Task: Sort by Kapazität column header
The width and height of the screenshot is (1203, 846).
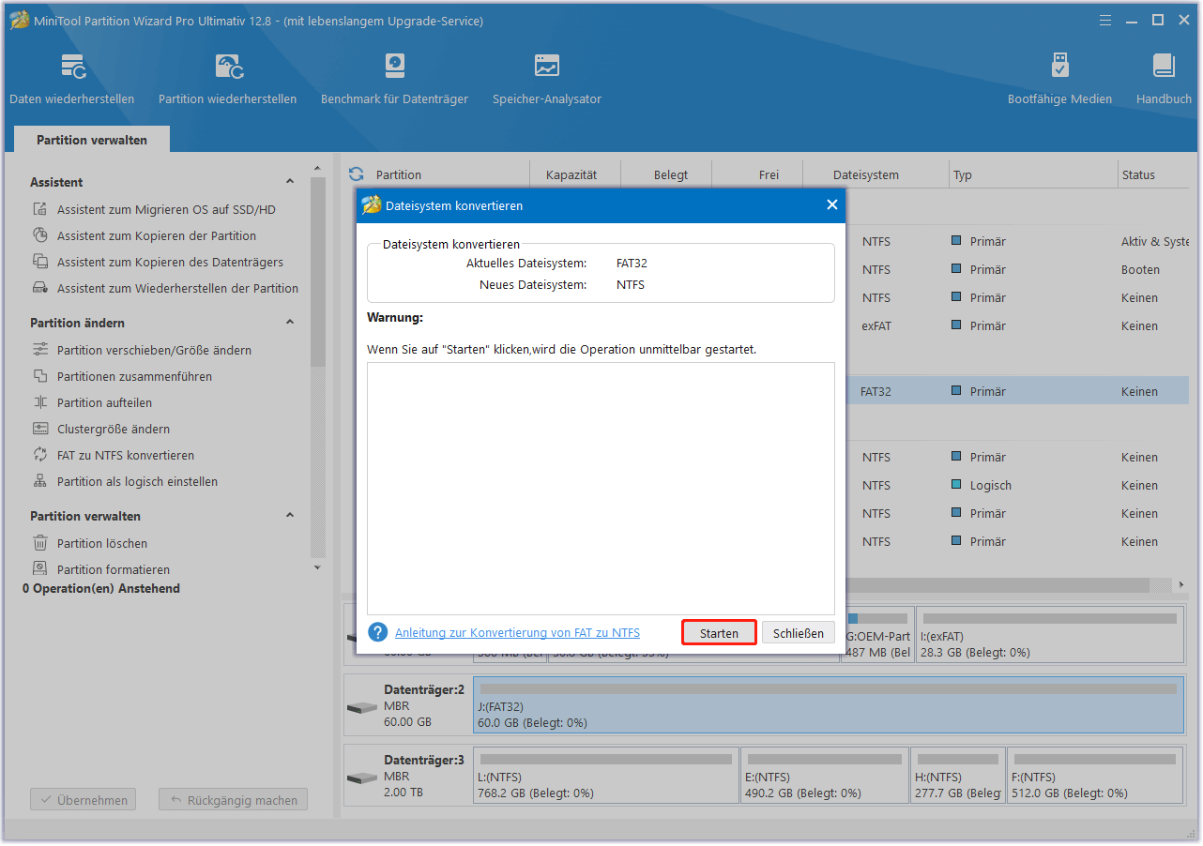Action: point(571,174)
